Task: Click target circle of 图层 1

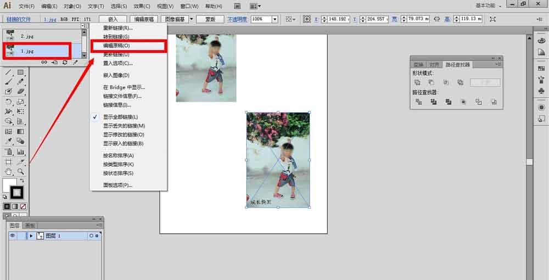Action: (91, 236)
